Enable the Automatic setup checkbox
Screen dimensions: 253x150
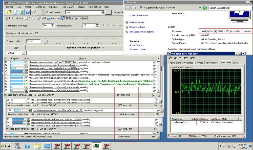click(x=104, y=25)
